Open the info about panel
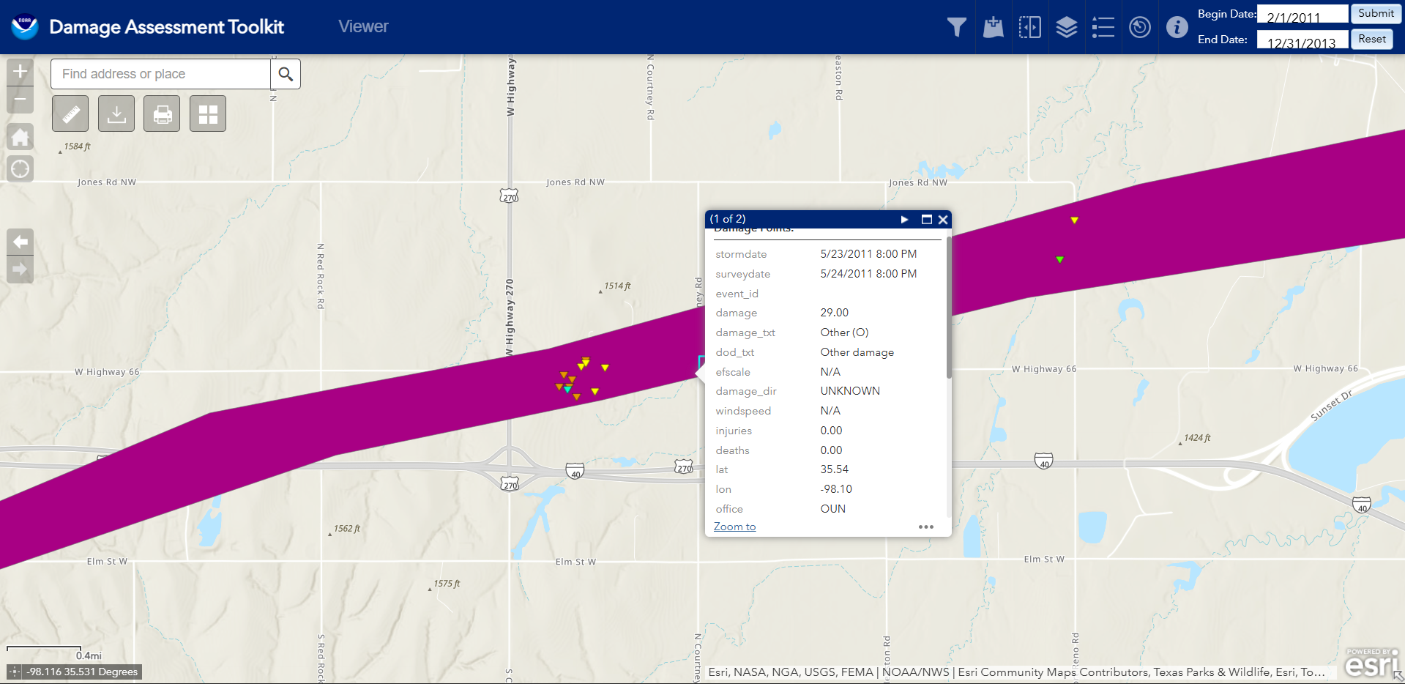This screenshot has height=684, width=1405. click(x=1177, y=28)
